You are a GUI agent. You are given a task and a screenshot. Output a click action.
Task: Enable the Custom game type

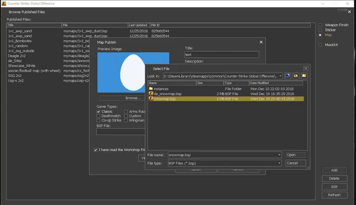[x=126, y=116]
